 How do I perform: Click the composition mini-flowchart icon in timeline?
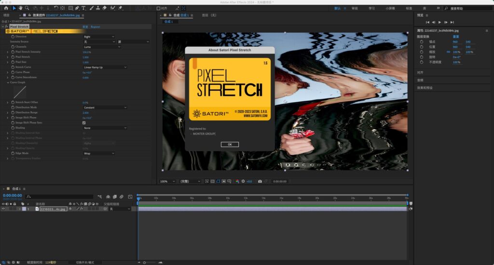coord(99,197)
